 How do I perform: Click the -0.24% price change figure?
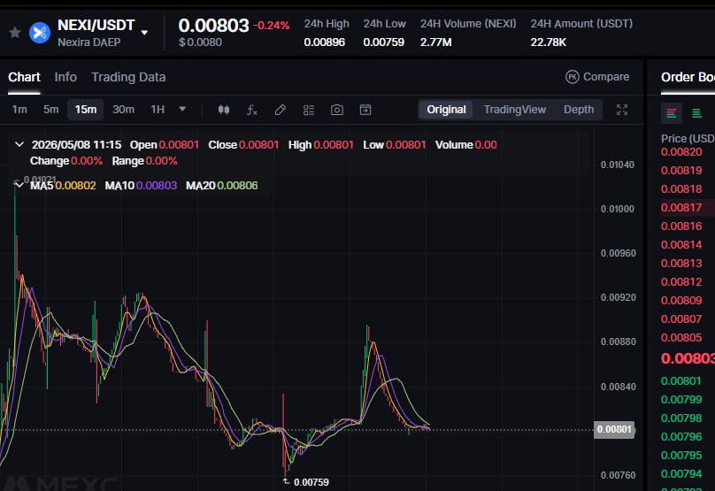272,26
